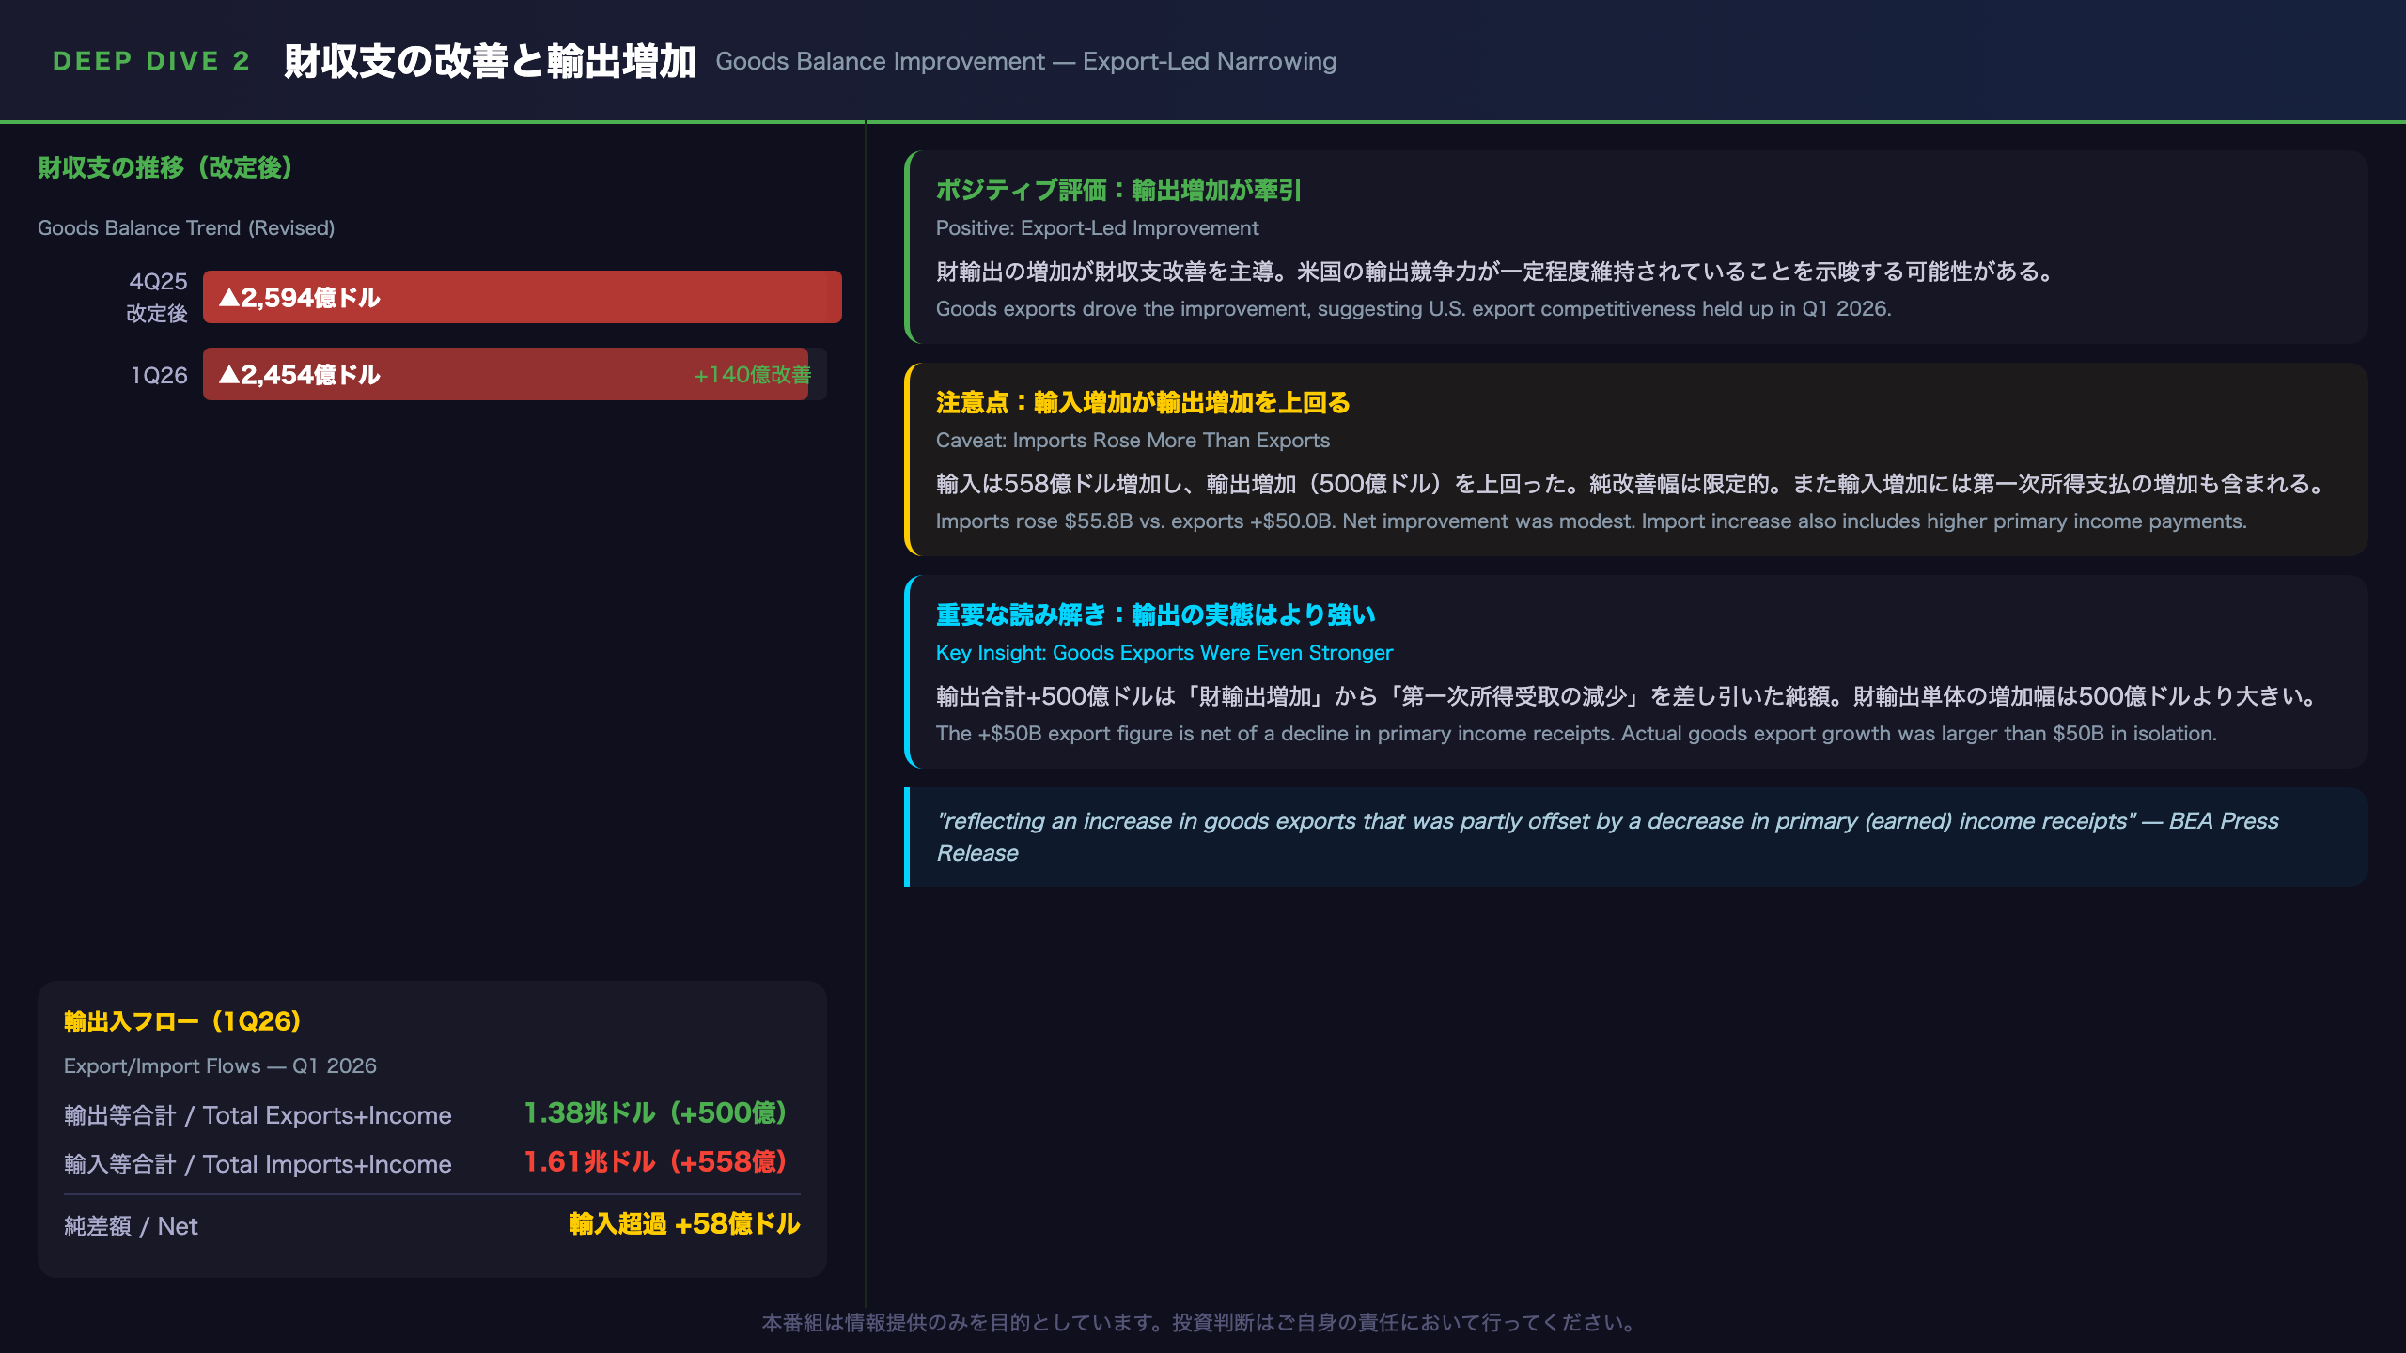This screenshot has width=2406, height=1353.
Task: Click Caveat: Imports Rose More Than Exports
Action: click(1133, 441)
